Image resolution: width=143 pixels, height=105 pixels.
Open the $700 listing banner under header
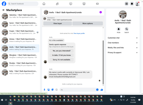[73, 19]
